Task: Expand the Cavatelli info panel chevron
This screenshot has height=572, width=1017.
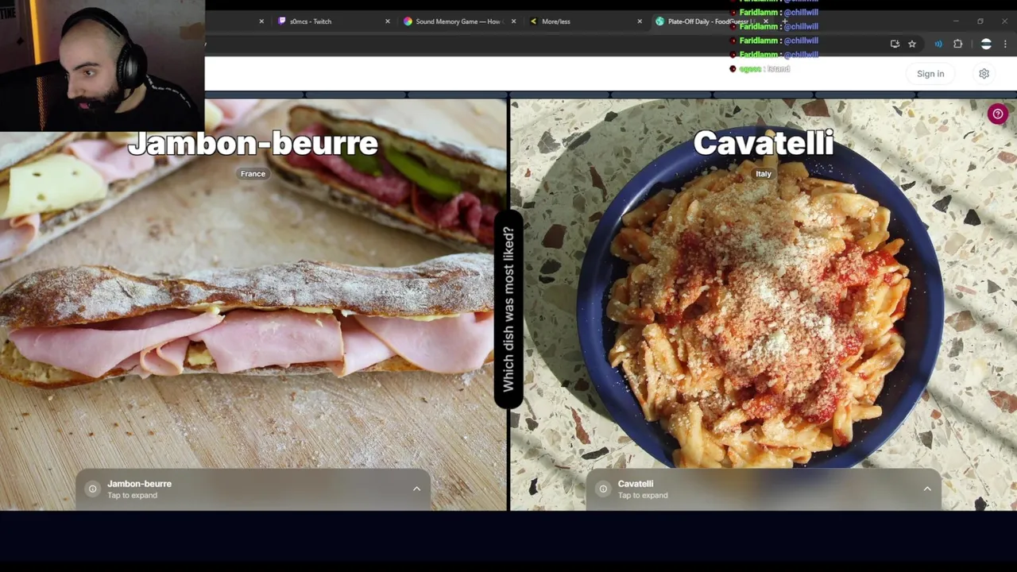Action: (927, 489)
